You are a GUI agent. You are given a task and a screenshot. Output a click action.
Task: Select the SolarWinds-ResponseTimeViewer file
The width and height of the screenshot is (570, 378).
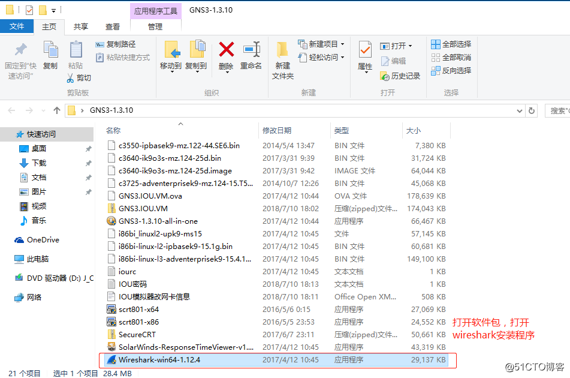coord(276,347)
